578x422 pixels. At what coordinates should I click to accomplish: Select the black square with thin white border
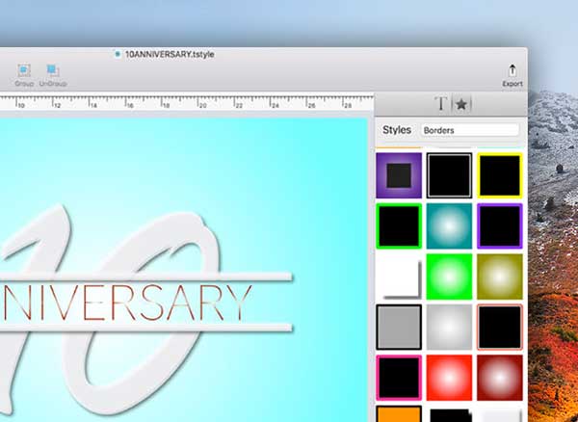click(449, 175)
